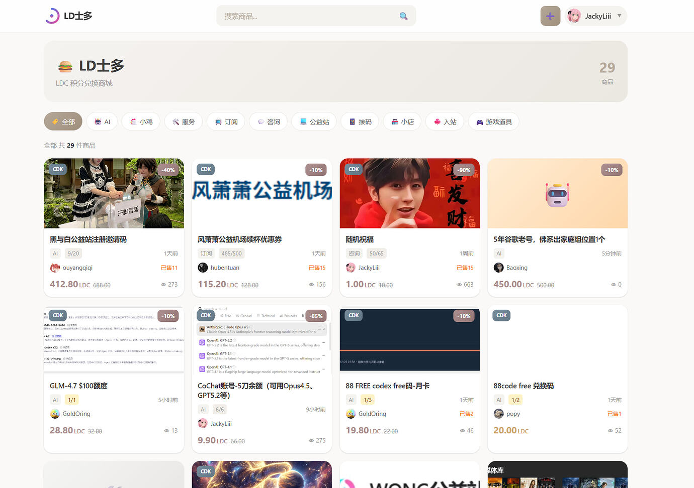Click ouyangqiqi seller avatar

pos(55,268)
